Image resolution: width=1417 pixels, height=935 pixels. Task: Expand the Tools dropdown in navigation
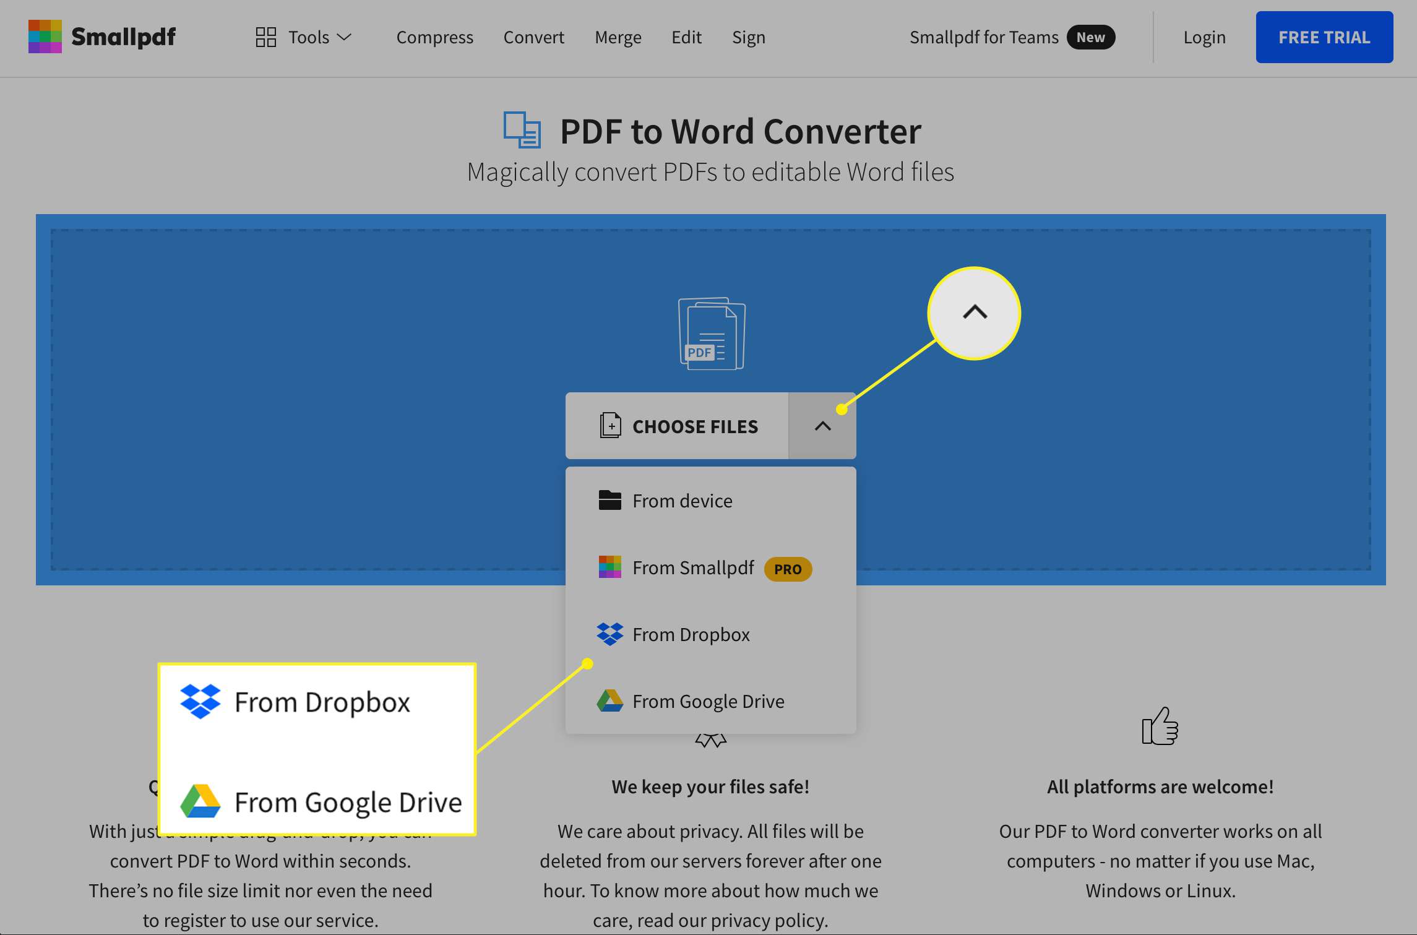point(304,37)
